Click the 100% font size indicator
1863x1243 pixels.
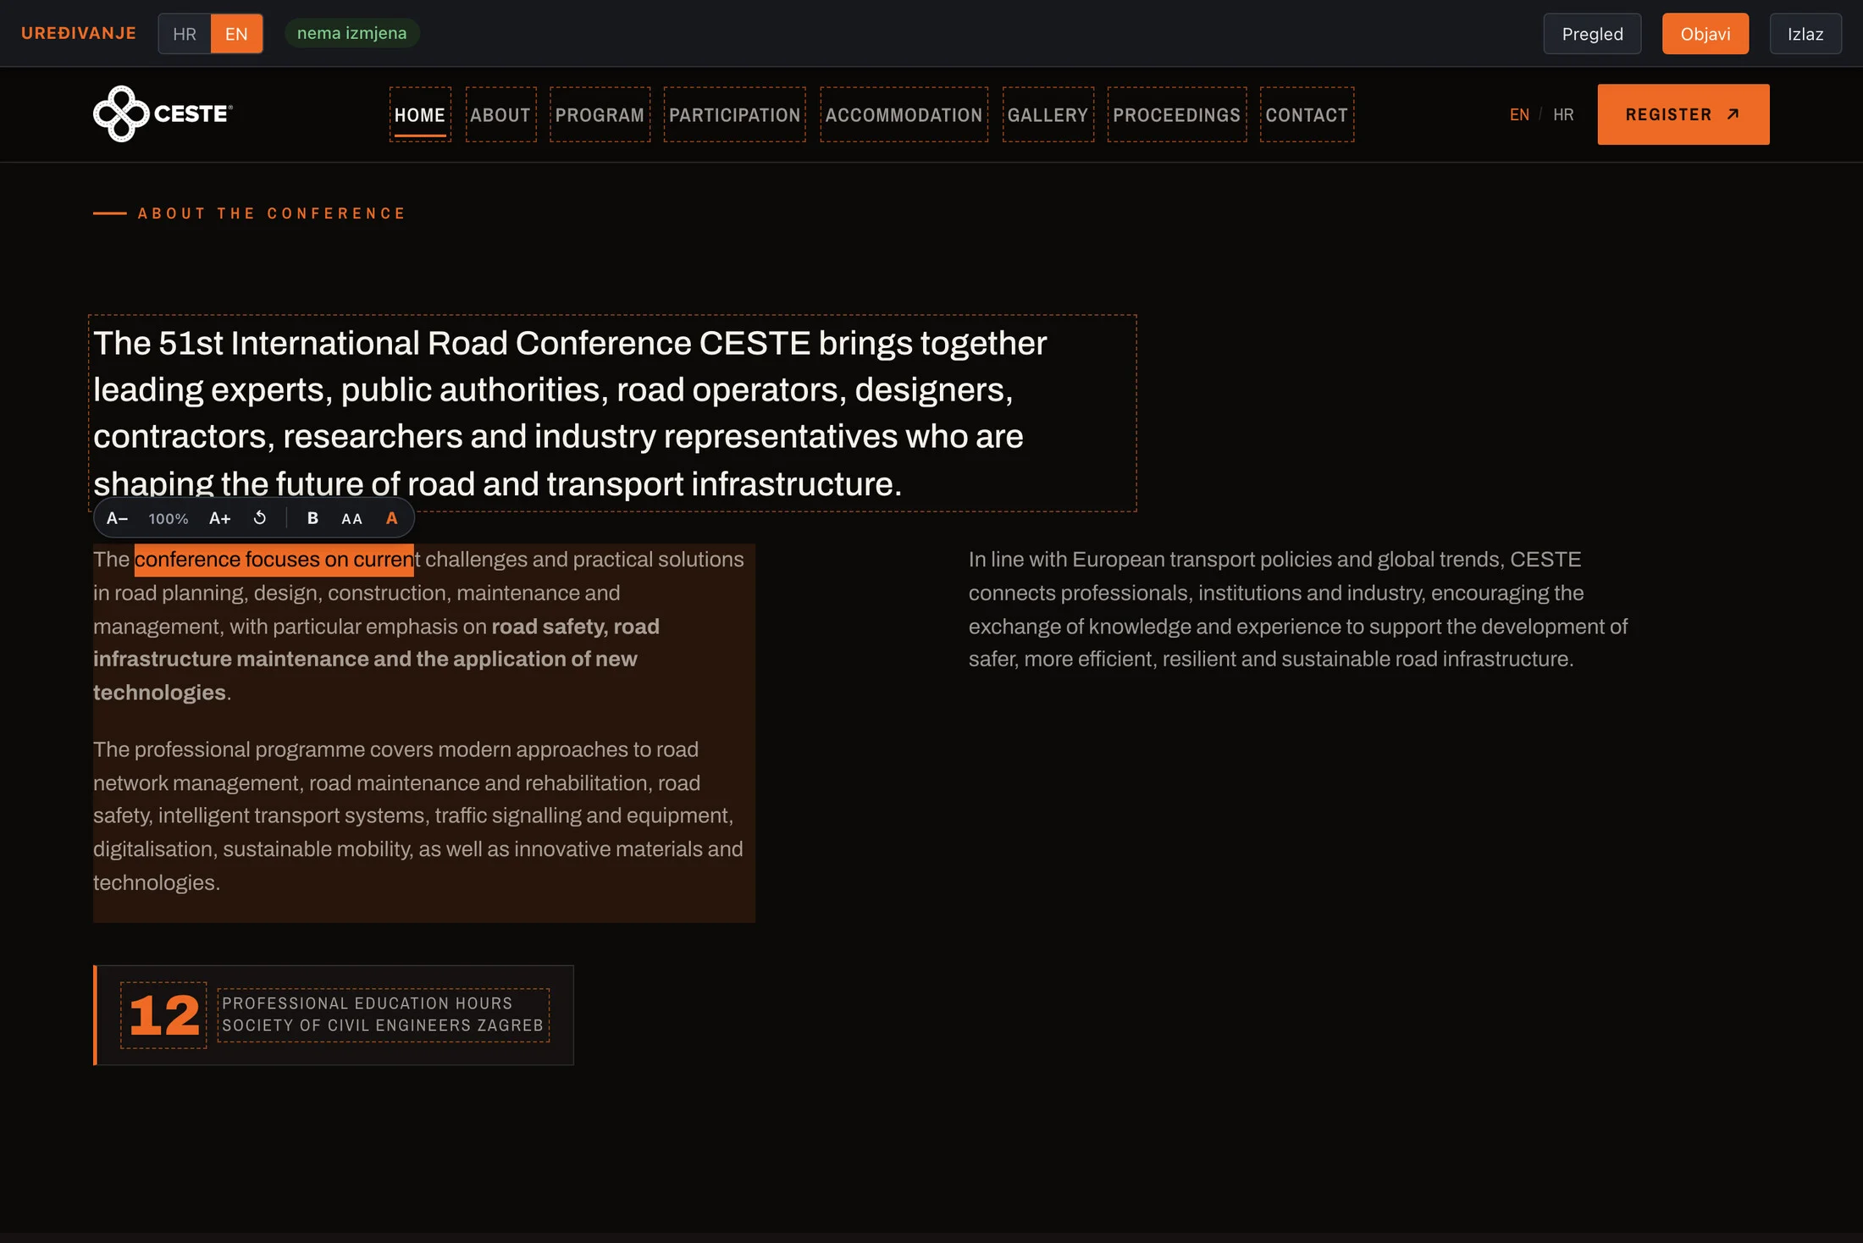click(x=169, y=518)
